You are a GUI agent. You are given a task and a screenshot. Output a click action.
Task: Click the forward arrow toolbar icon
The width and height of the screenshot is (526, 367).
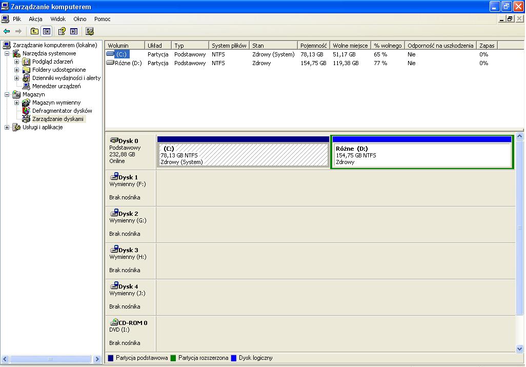pyautogui.click(x=18, y=32)
